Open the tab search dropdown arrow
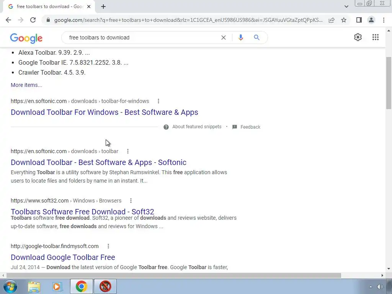Viewport: 392px width, 294px height. coord(346,7)
